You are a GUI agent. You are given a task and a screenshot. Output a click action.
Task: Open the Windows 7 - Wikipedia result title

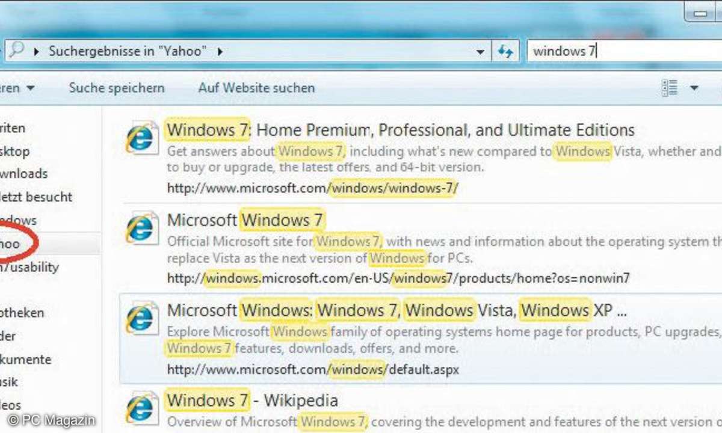(x=252, y=401)
